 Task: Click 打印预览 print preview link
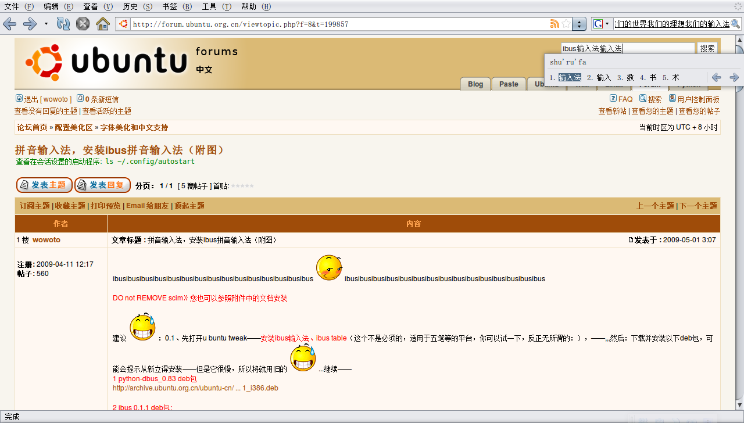[x=106, y=206]
